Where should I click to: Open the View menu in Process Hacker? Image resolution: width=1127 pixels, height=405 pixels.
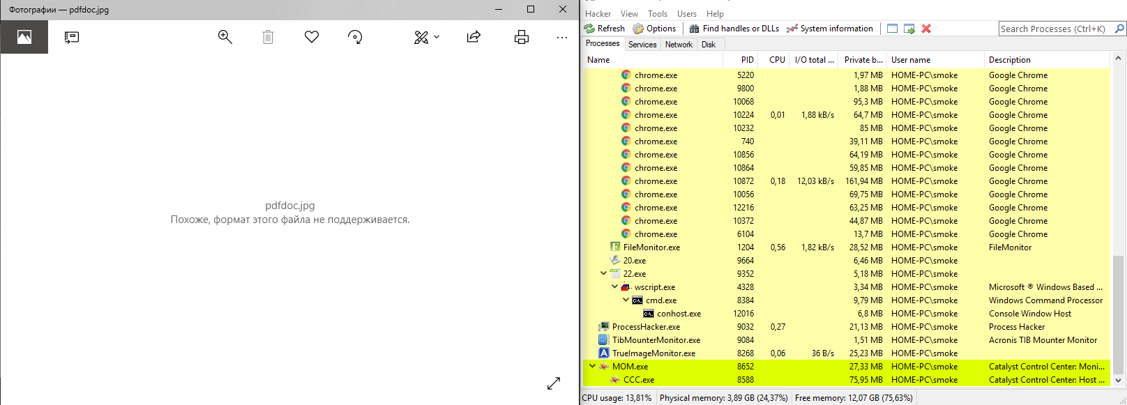(x=629, y=14)
